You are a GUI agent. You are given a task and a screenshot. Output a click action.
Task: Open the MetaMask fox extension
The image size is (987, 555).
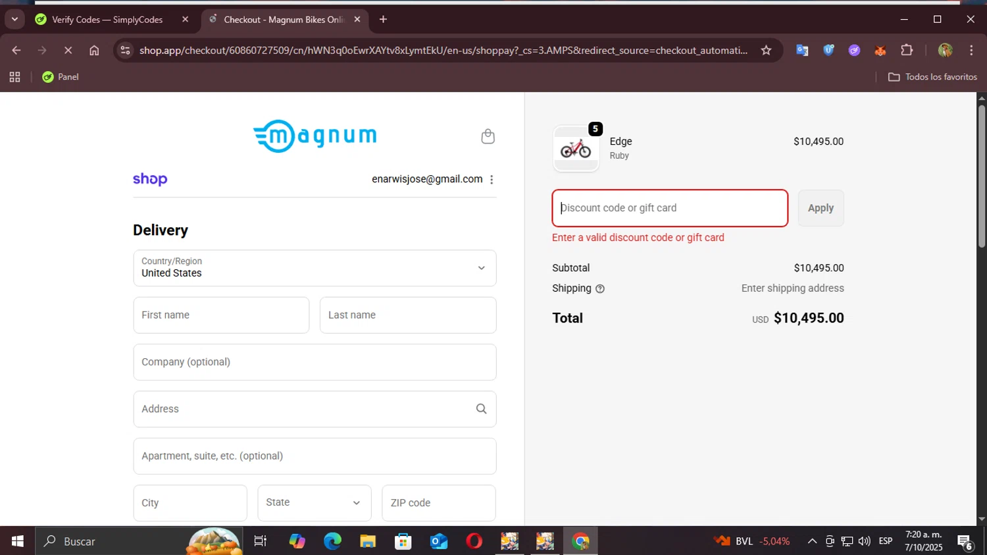(880, 50)
